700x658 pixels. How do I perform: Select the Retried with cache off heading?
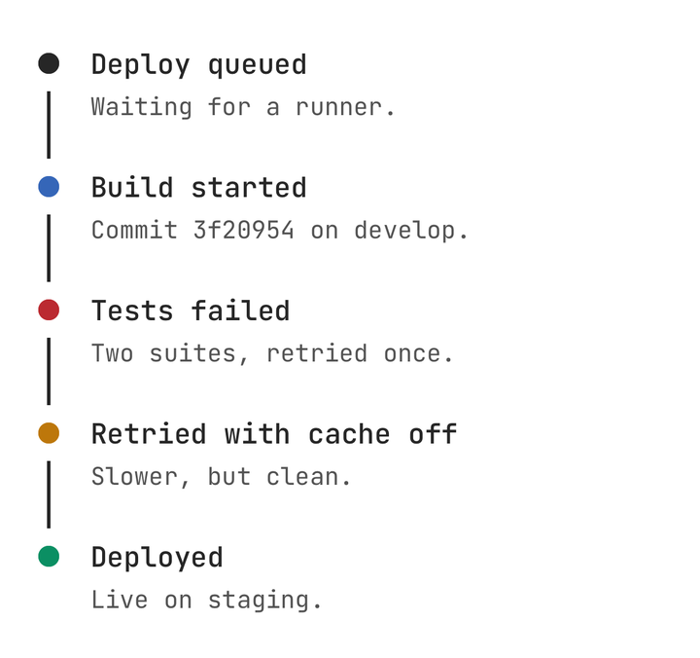274,434
